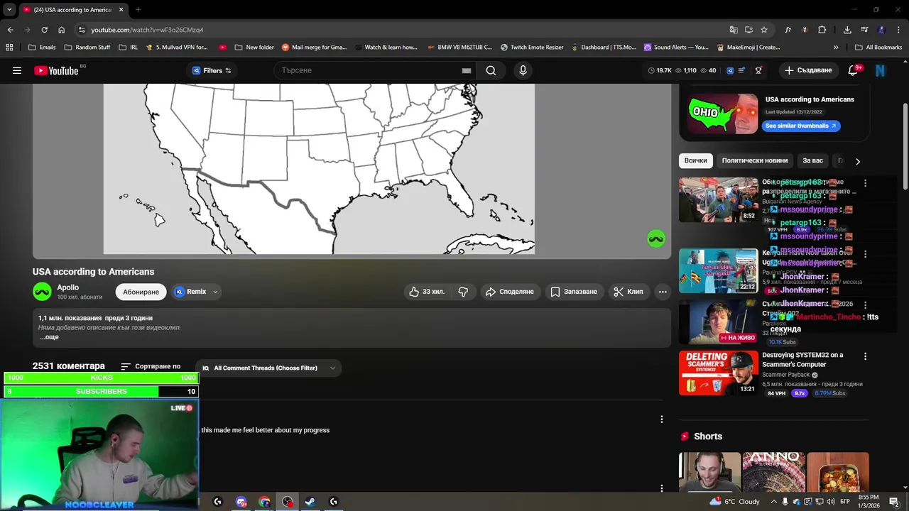Start voice search with microphone icon
The image size is (909, 511).
point(523,70)
